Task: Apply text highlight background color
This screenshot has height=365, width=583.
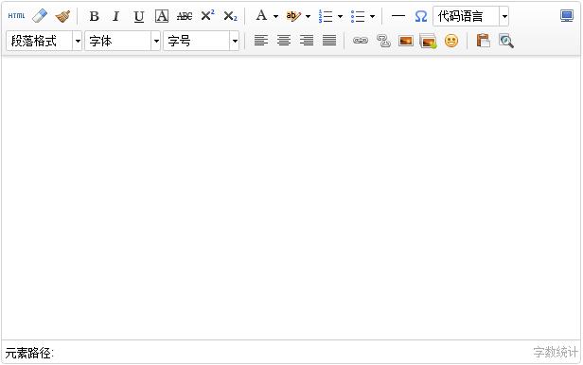Action: pos(293,16)
